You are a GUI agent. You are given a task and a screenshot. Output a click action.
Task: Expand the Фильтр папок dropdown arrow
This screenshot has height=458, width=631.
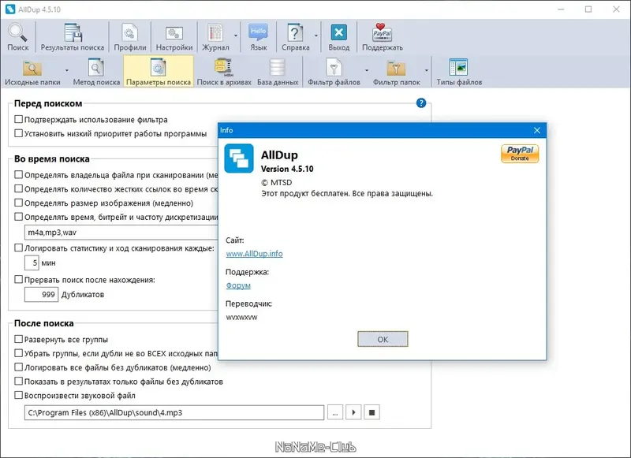(427, 70)
